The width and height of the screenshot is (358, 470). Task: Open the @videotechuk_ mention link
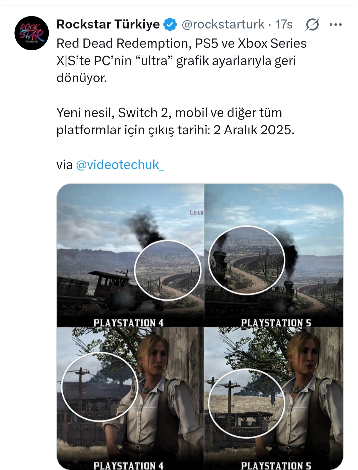tap(120, 165)
